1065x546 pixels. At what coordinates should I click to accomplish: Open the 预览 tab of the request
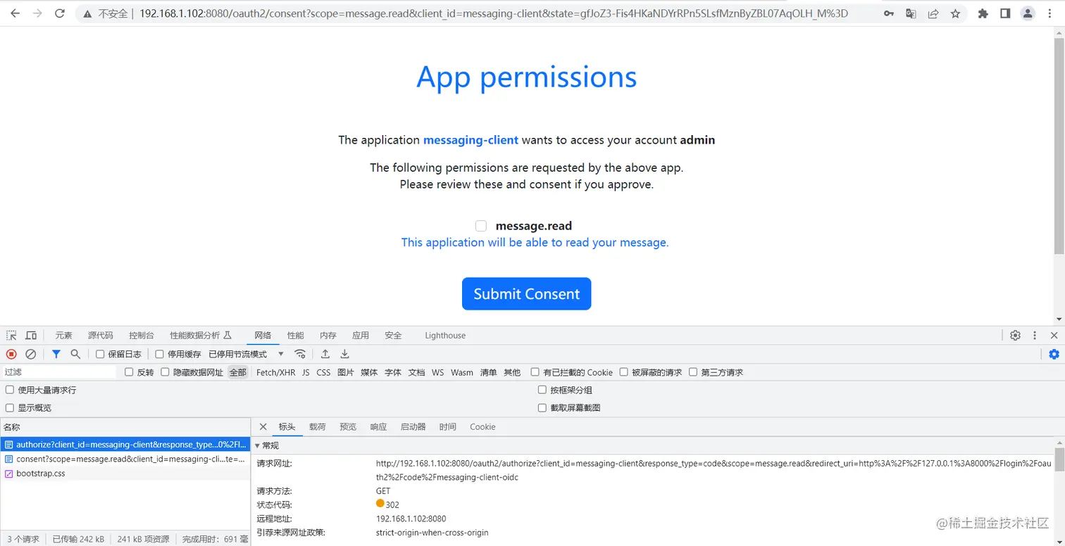click(x=348, y=426)
